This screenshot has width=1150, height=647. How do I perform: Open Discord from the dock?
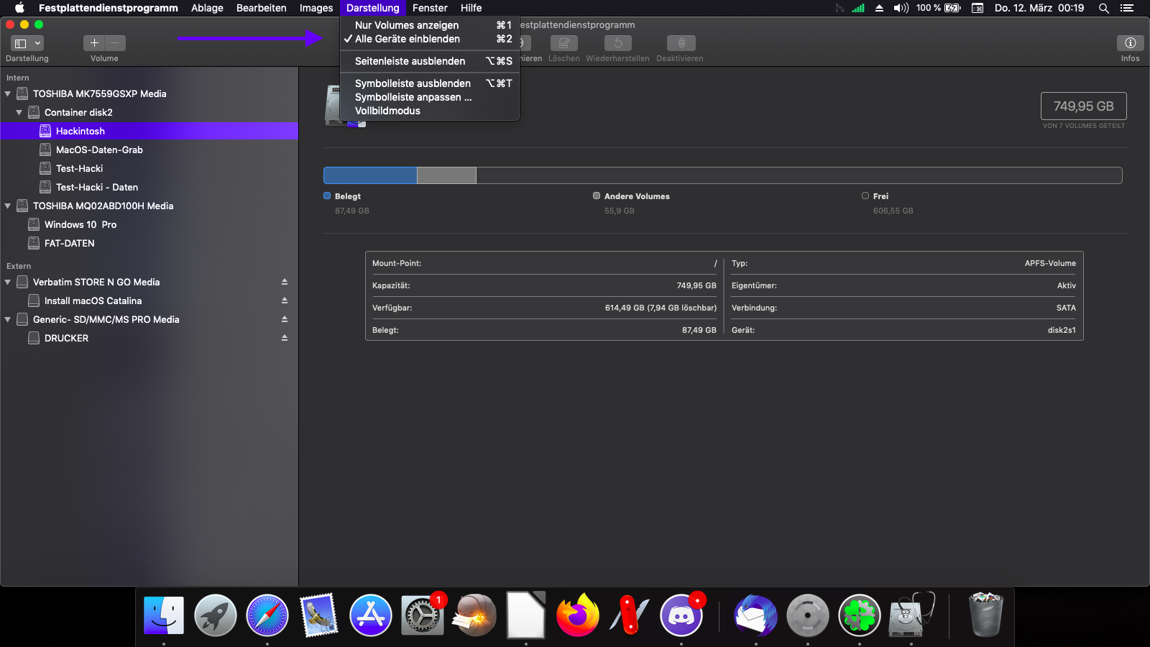click(681, 616)
